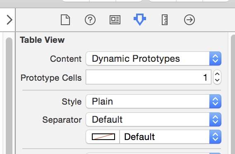Click the Table View section header
235x154 pixels.
(x=42, y=40)
